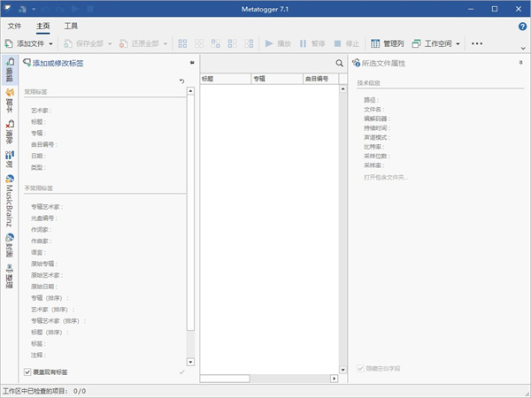This screenshot has width=531, height=398.
Task: Toggle 覆盖现有标签 checkbox
Action: click(27, 371)
